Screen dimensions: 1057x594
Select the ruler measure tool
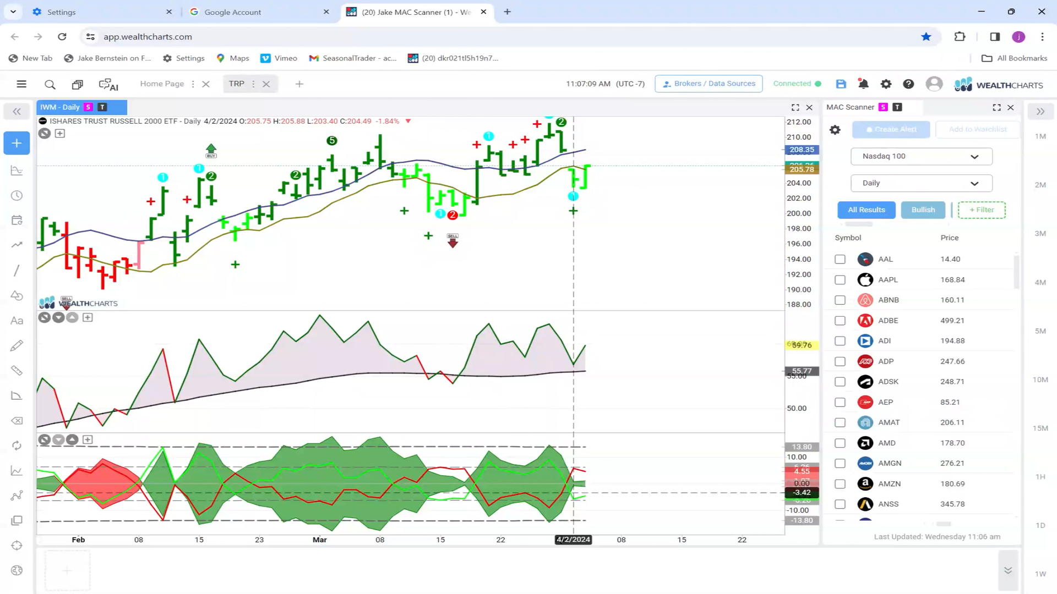[x=17, y=370]
